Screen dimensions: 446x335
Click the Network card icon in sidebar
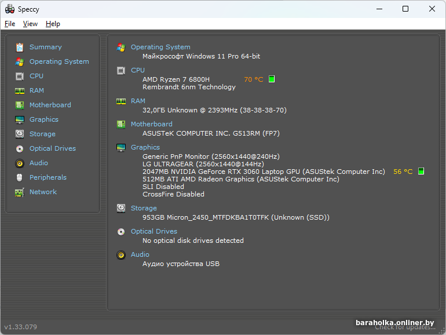20,192
